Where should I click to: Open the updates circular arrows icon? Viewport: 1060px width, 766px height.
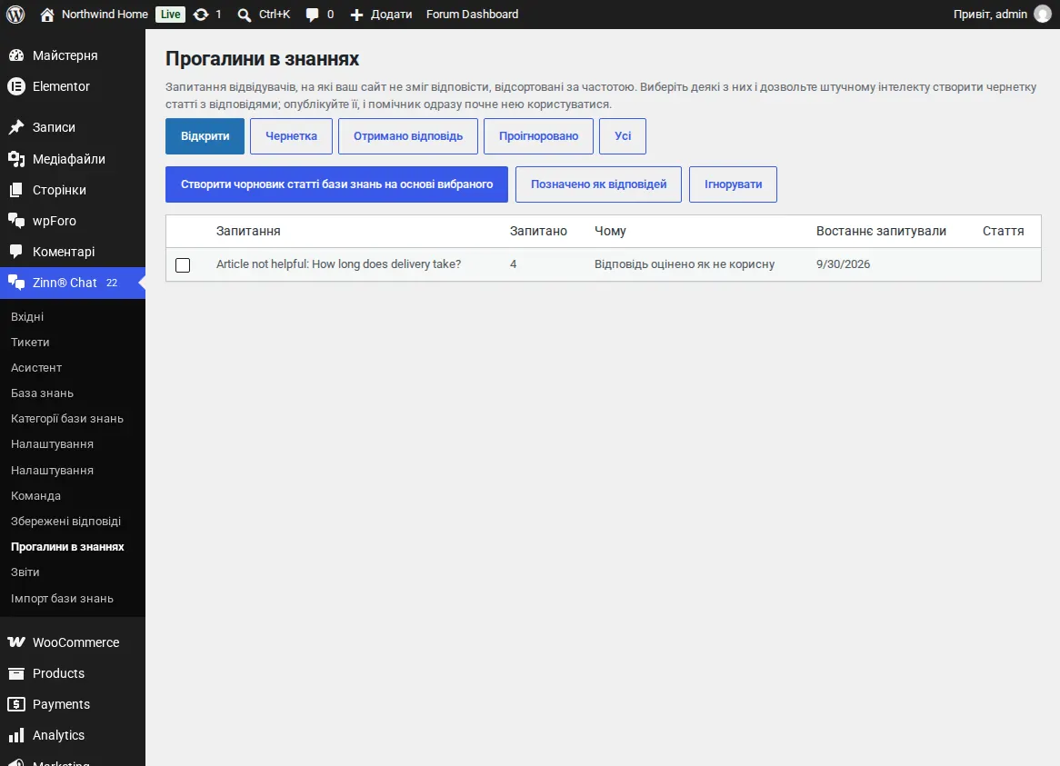(201, 15)
